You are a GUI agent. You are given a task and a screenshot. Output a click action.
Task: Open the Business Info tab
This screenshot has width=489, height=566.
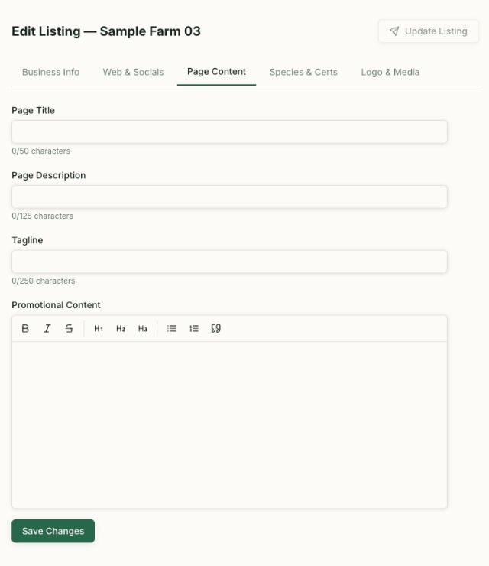(x=51, y=72)
